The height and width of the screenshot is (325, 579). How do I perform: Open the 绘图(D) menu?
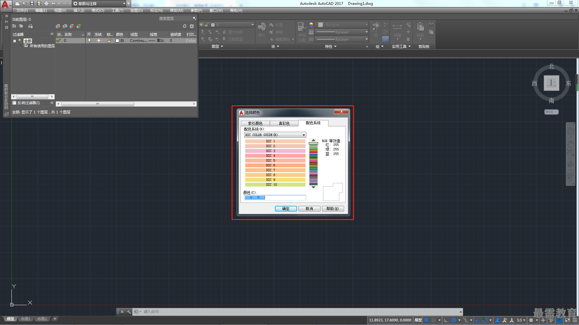tap(137, 11)
